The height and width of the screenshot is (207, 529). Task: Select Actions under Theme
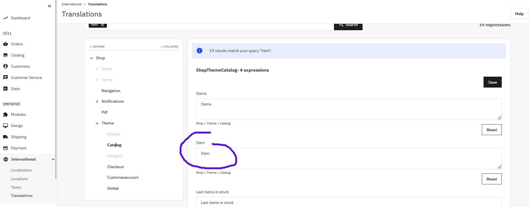[114, 134]
